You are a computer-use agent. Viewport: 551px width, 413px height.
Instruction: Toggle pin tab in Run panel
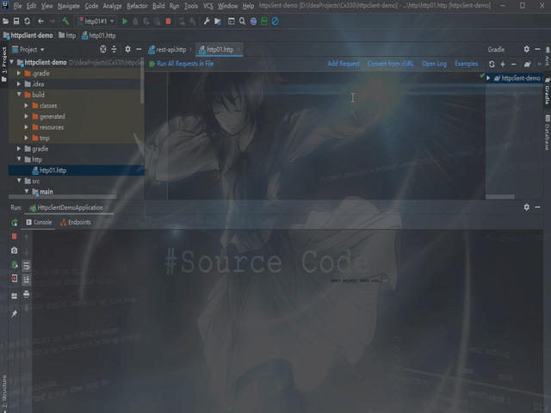(x=14, y=314)
